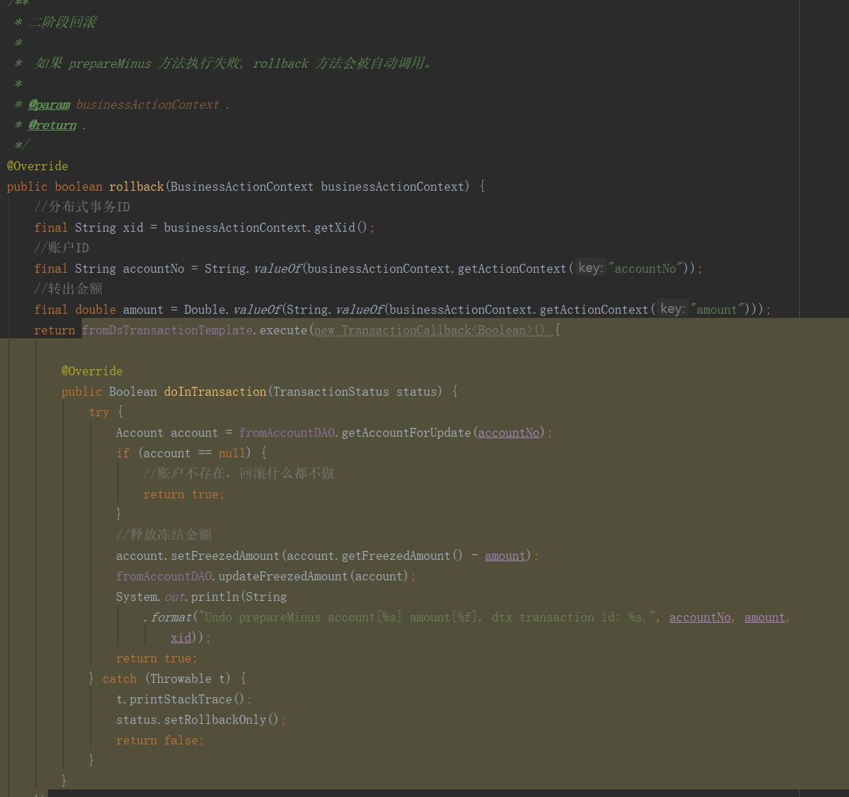Click the amount variable in the final double declaration
The image size is (849, 797).
pos(143,310)
